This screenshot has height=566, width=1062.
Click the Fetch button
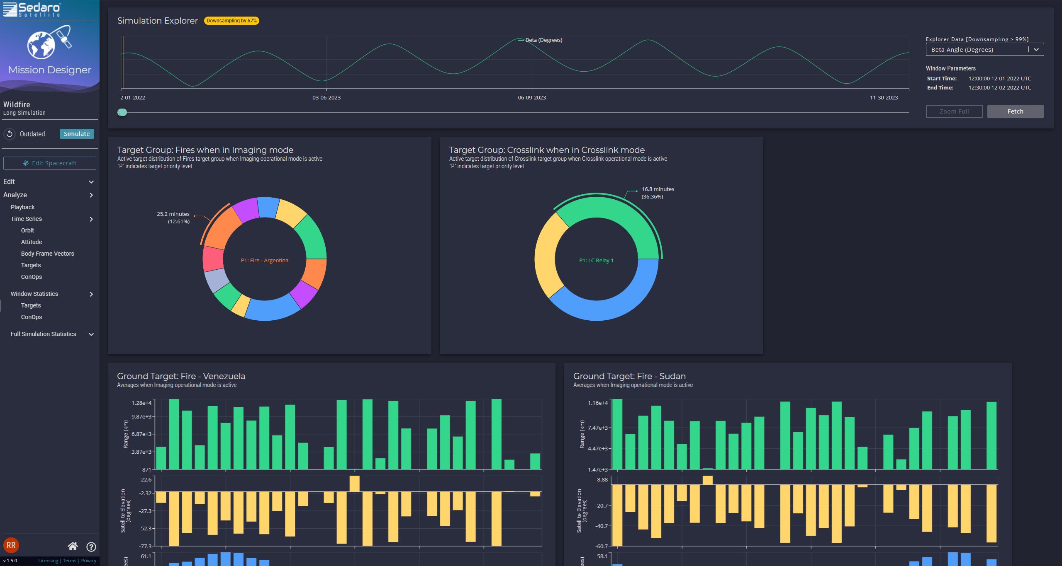pyautogui.click(x=1015, y=111)
